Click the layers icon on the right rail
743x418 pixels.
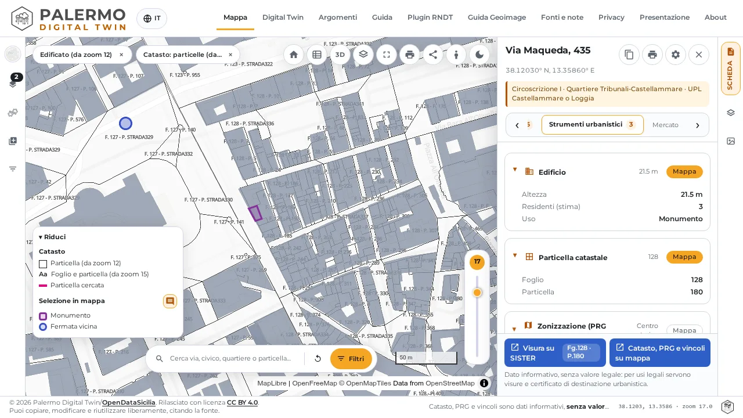click(x=731, y=113)
